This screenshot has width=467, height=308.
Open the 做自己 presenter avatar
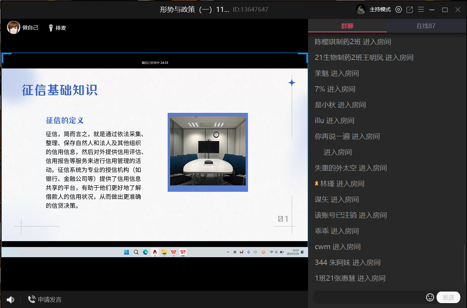coord(14,28)
